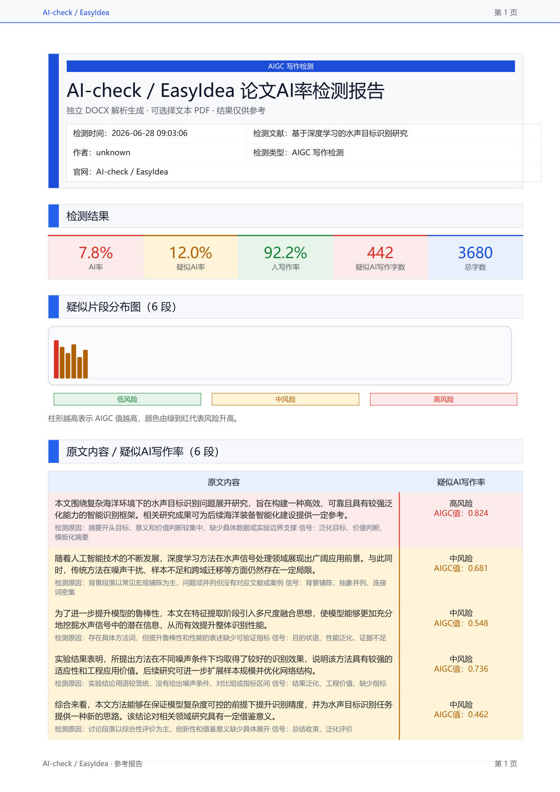The height and width of the screenshot is (792, 560).
Task: Select the paragraph starting 实验结果表明
Action: click(224, 665)
